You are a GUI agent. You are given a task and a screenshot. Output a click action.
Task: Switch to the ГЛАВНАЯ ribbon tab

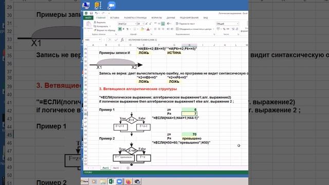[x=101, y=18]
